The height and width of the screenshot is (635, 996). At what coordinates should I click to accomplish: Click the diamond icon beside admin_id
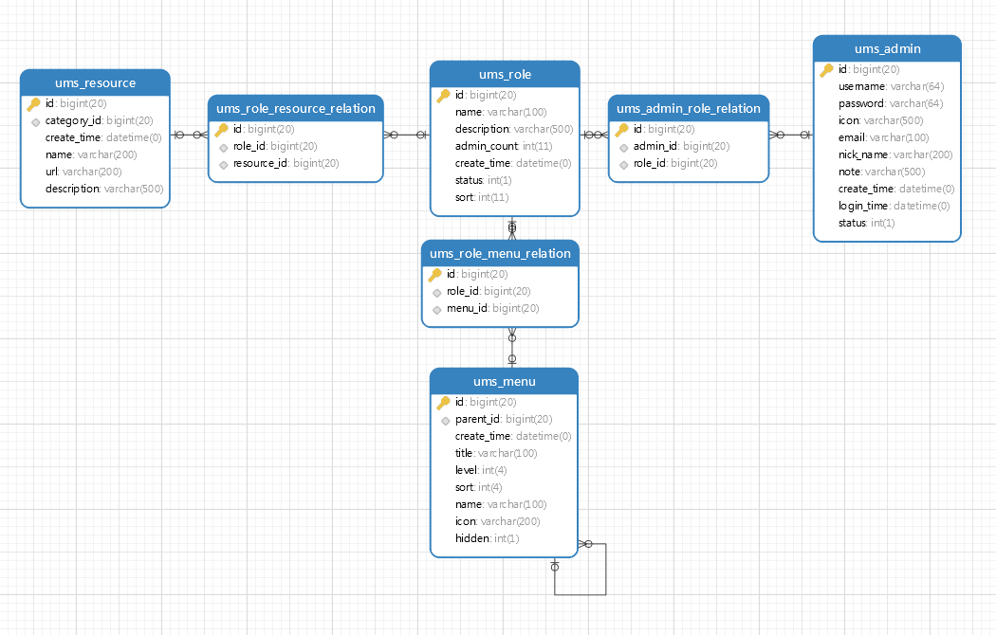point(624,148)
